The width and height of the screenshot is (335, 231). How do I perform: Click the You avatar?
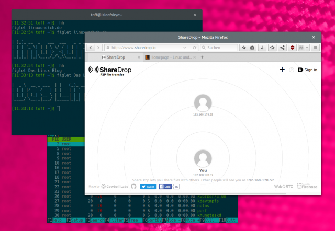coord(203,158)
